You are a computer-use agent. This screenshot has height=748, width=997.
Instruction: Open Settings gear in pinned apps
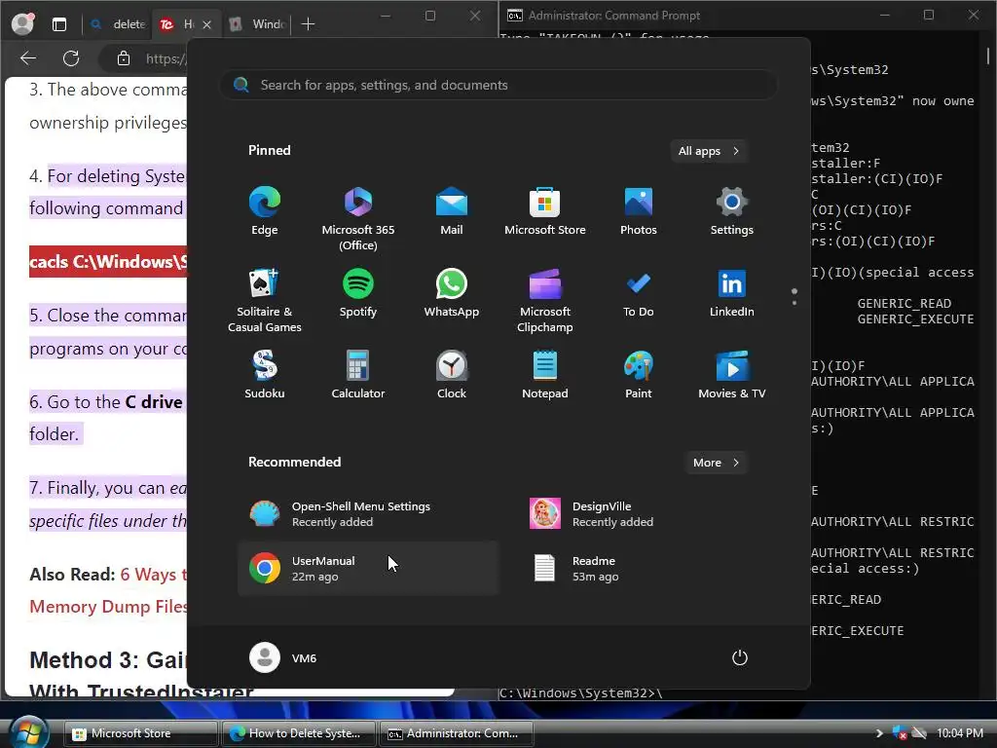(x=732, y=211)
